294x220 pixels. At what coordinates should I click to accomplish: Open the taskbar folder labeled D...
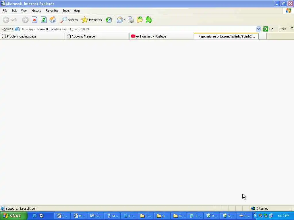pos(179,216)
